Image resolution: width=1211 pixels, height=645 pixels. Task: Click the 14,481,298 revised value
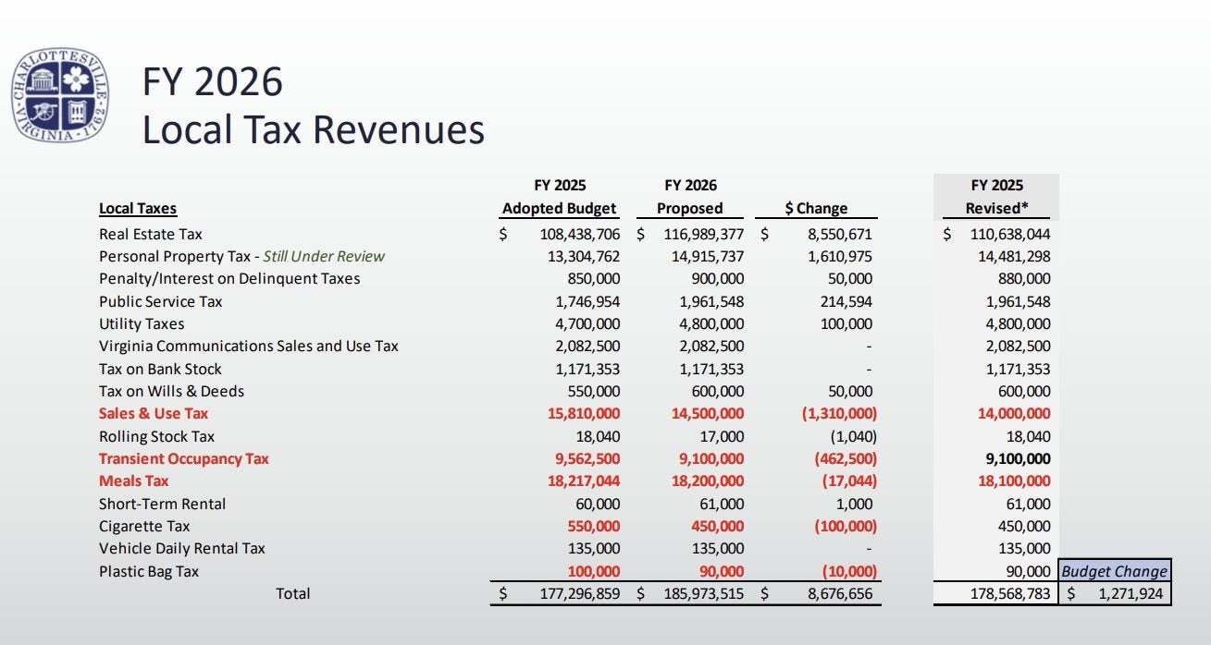pyautogui.click(x=1014, y=256)
